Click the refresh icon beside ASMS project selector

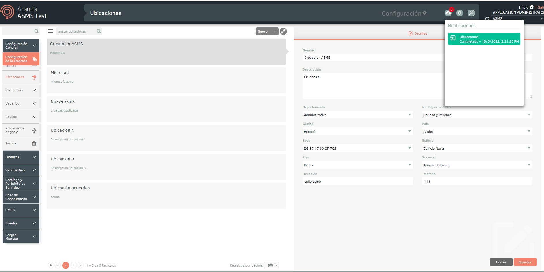coord(487,18)
